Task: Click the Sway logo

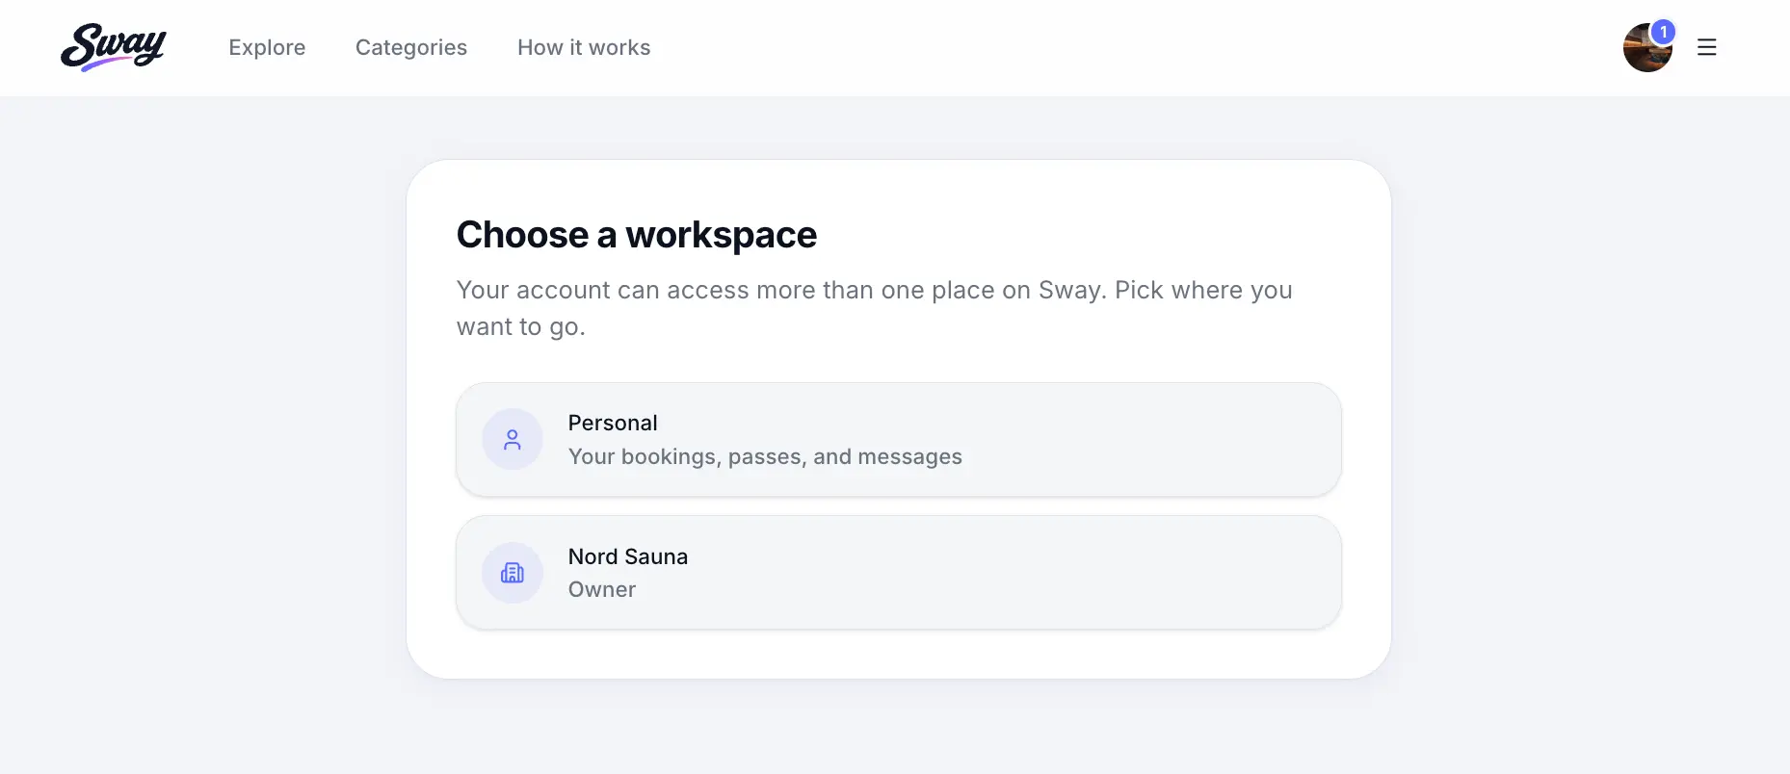Action: [114, 47]
